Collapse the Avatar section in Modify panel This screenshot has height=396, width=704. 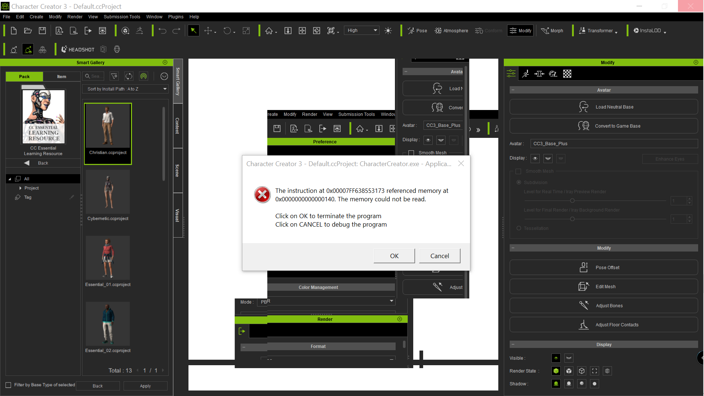tap(513, 90)
